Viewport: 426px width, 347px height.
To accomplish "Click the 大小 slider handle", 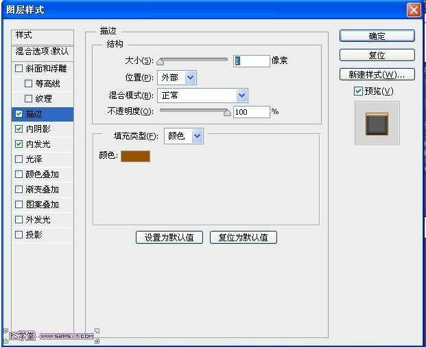I will pyautogui.click(x=161, y=62).
